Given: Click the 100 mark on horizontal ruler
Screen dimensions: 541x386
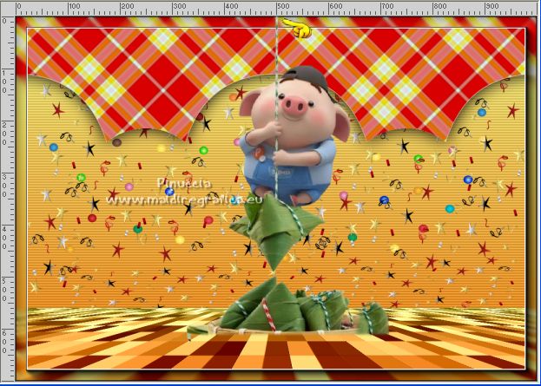Looking at the screenshot, I should coord(74,6).
